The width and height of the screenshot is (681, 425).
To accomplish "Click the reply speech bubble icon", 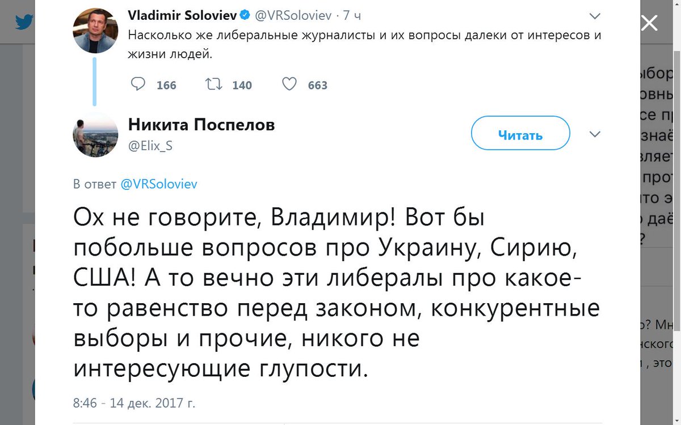I will click(x=138, y=84).
